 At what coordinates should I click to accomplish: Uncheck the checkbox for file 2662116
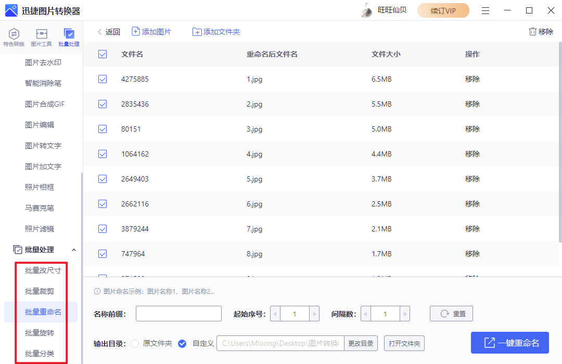point(103,204)
